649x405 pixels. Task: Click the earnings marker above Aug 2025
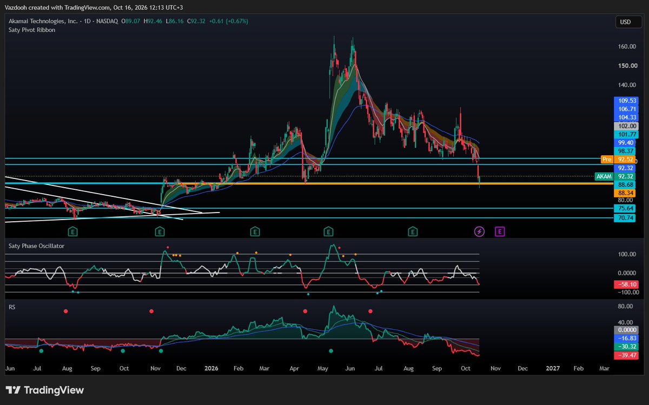coord(71,232)
